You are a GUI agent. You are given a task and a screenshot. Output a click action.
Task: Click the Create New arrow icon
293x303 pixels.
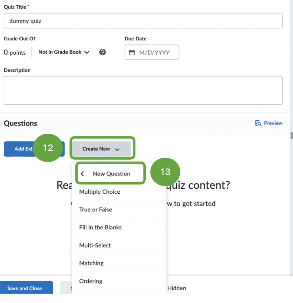point(117,150)
